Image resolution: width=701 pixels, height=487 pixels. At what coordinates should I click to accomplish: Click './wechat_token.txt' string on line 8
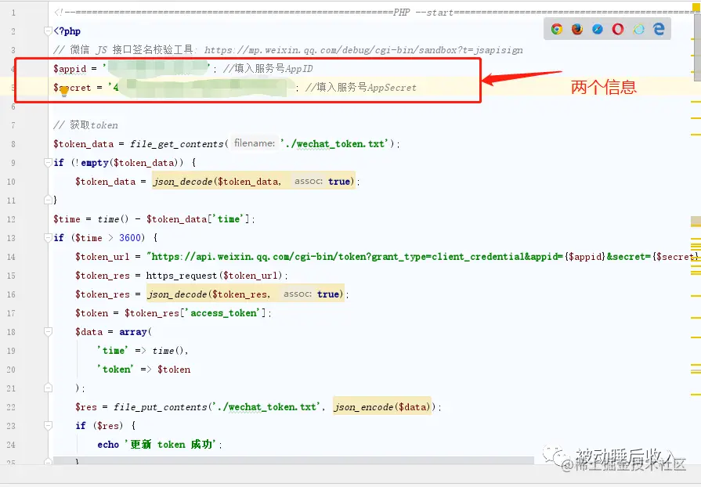pyautogui.click(x=334, y=144)
